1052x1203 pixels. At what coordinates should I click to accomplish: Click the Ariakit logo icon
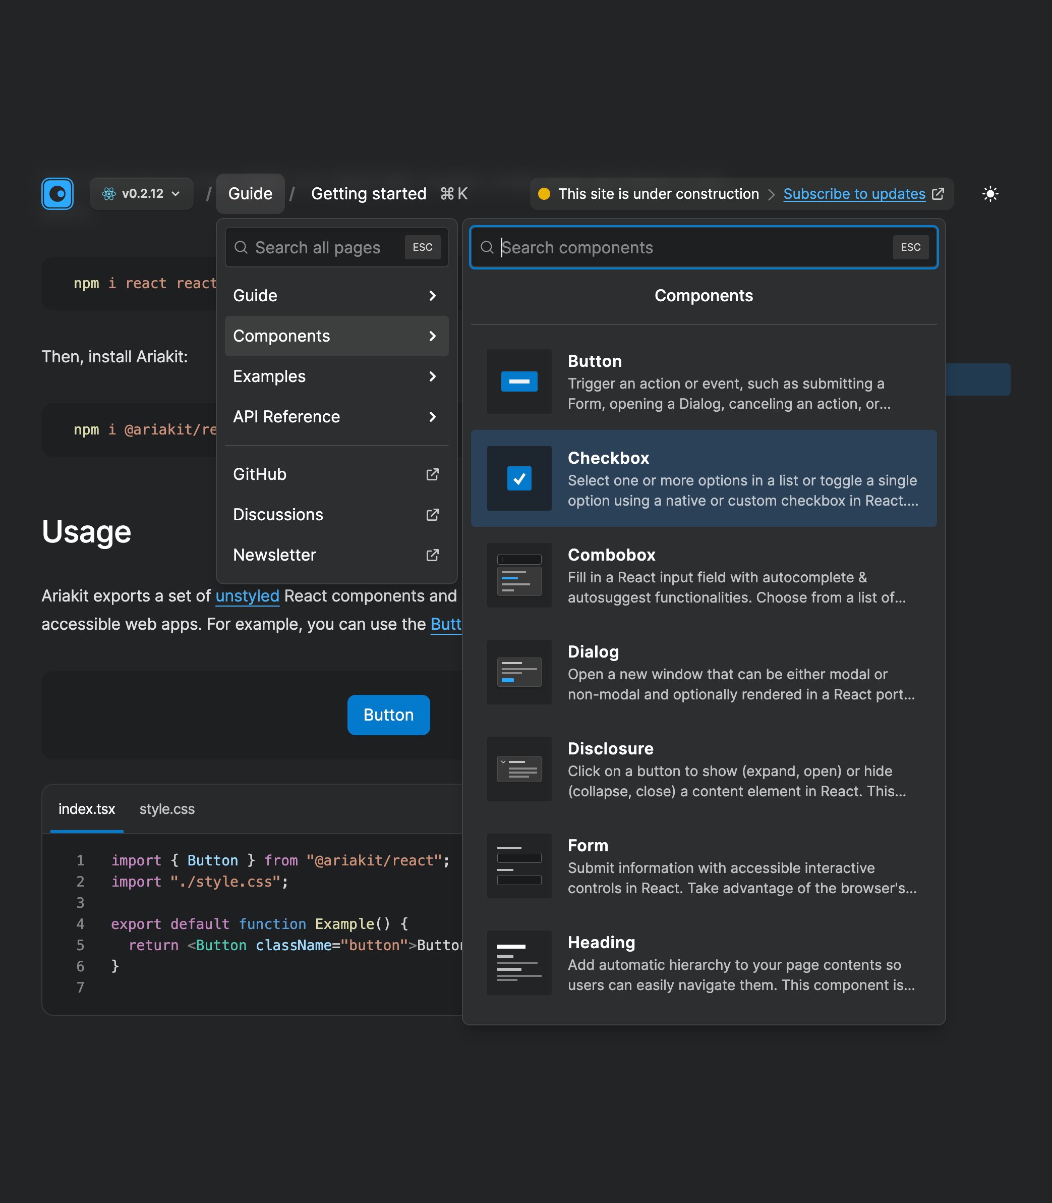pyautogui.click(x=57, y=194)
